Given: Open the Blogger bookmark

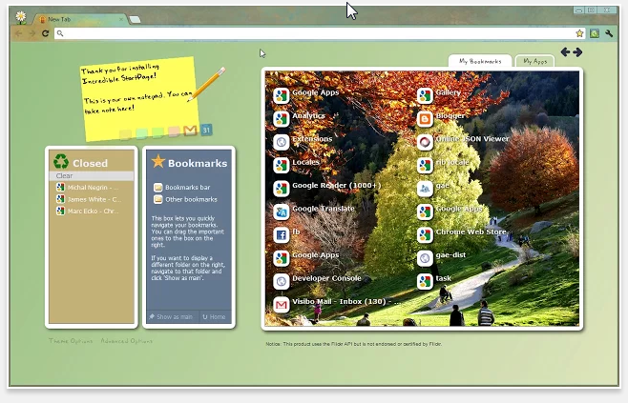Looking at the screenshot, I should click(441, 118).
